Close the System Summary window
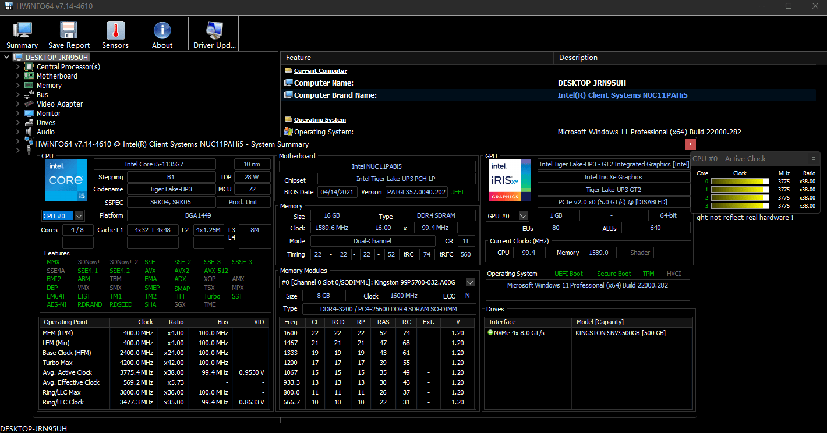Screen dimensions: 827x433 coord(690,144)
